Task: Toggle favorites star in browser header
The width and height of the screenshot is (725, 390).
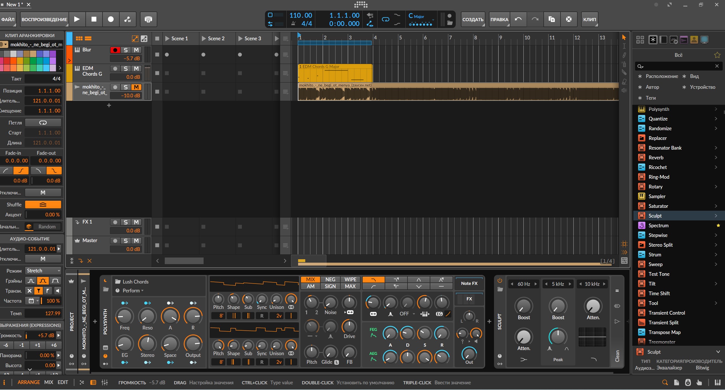Action: pos(717,55)
